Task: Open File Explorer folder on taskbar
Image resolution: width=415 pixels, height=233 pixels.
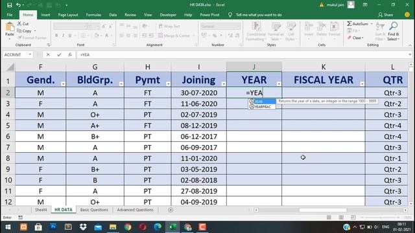Action: (113, 227)
